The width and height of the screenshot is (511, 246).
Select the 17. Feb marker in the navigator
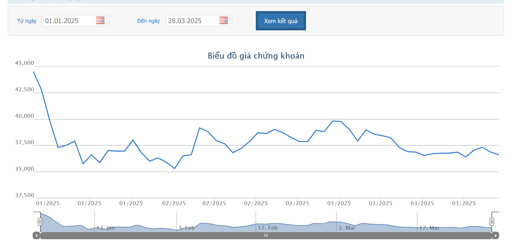pyautogui.click(x=268, y=228)
